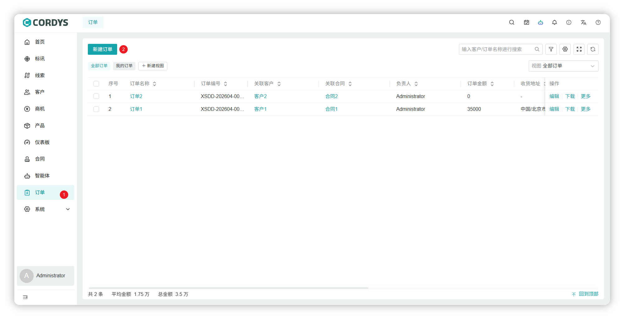Click the language switch icon
624x319 pixels.
pos(583,22)
